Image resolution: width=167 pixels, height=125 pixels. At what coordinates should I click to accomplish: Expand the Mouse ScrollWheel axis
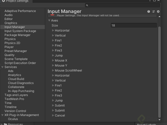click(x=53, y=70)
